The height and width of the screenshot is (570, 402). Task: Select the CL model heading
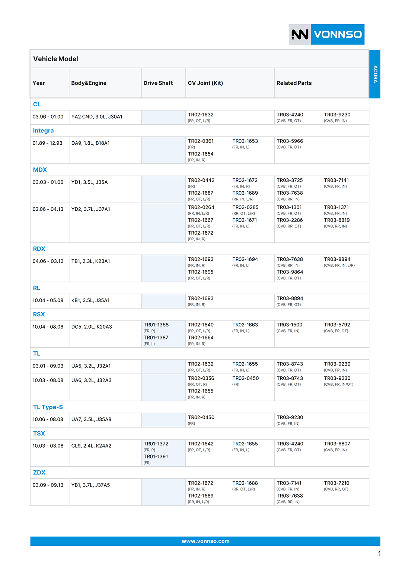(37, 104)
